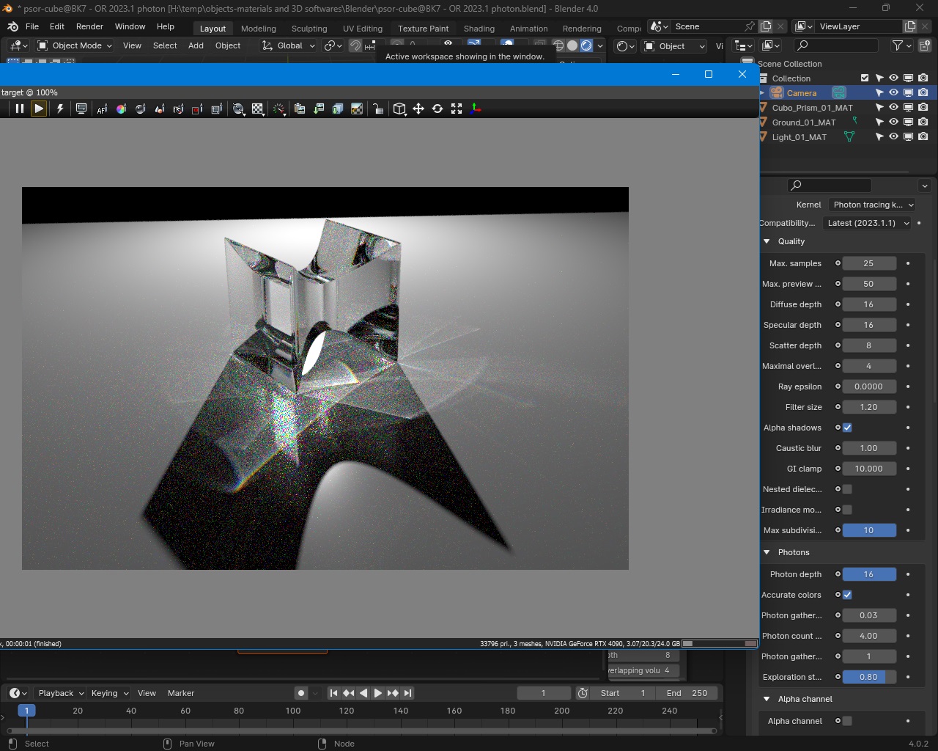Image resolution: width=938 pixels, height=751 pixels.
Task: Enable the Nested dielectrics checkbox
Action: click(x=847, y=489)
